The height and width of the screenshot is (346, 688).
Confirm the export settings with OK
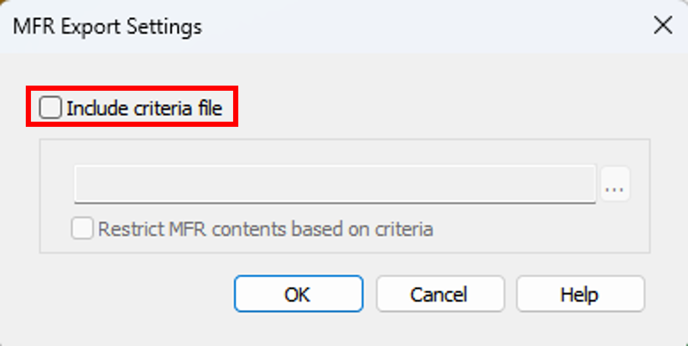point(298,294)
